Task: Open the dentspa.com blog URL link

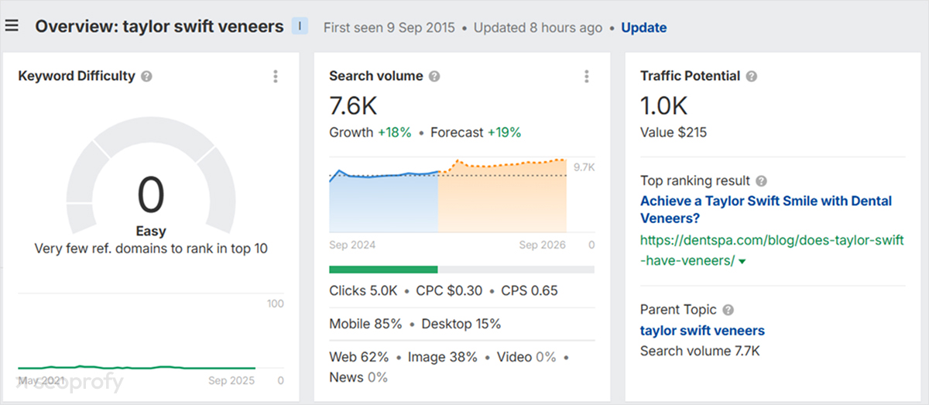Action: (771, 241)
